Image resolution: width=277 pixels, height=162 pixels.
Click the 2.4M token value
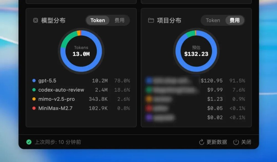pos(101,90)
